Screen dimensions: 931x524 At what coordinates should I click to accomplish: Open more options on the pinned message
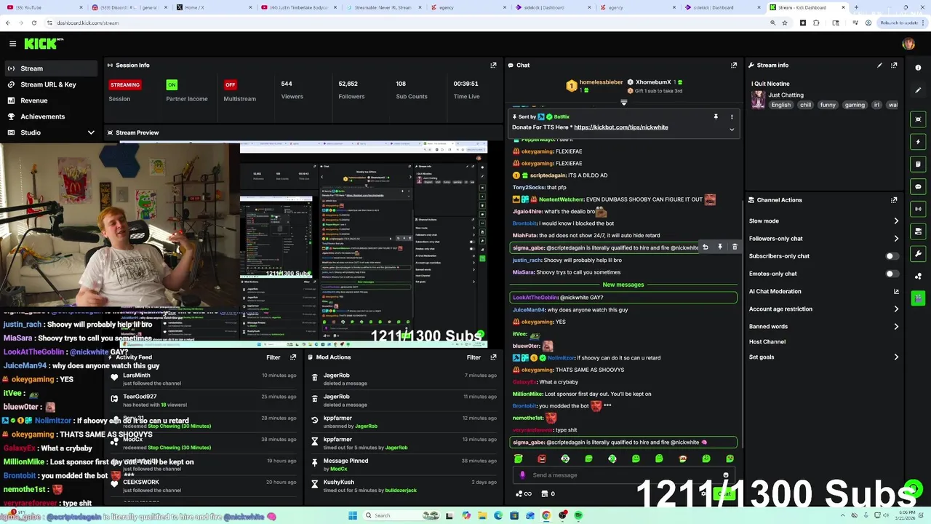tap(732, 116)
